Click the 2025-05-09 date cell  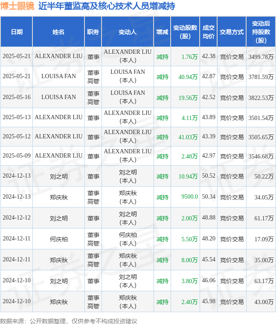(17, 155)
